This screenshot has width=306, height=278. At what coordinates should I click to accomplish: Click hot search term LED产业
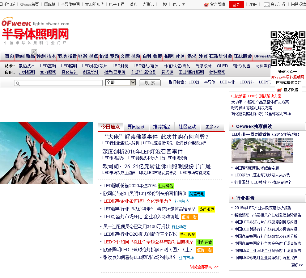(227, 82)
